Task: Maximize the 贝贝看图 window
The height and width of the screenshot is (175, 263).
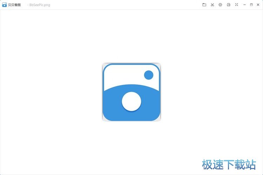Action: click(251, 5)
